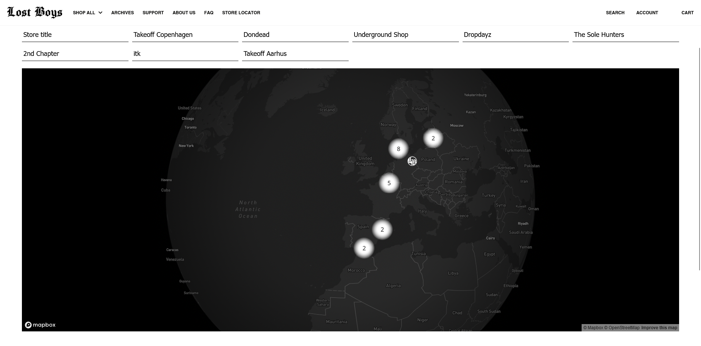This screenshot has width=701, height=346.
Task: Open the Search link in header
Action: 615,13
